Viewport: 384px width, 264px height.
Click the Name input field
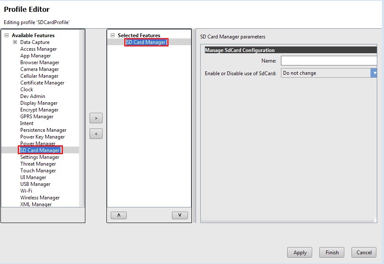coord(328,61)
